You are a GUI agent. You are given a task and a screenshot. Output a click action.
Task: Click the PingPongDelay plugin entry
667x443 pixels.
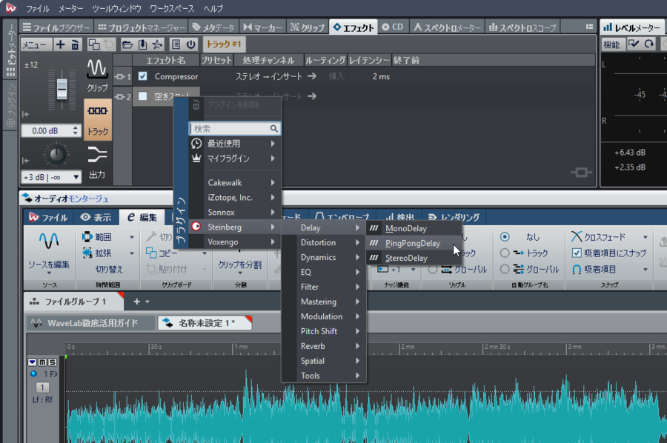[x=413, y=243]
